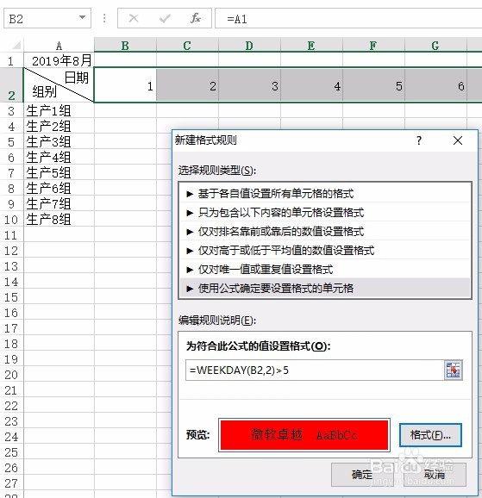This screenshot has height=498, width=482.
Task: Click cell C2 containing 2
Action: (187, 84)
